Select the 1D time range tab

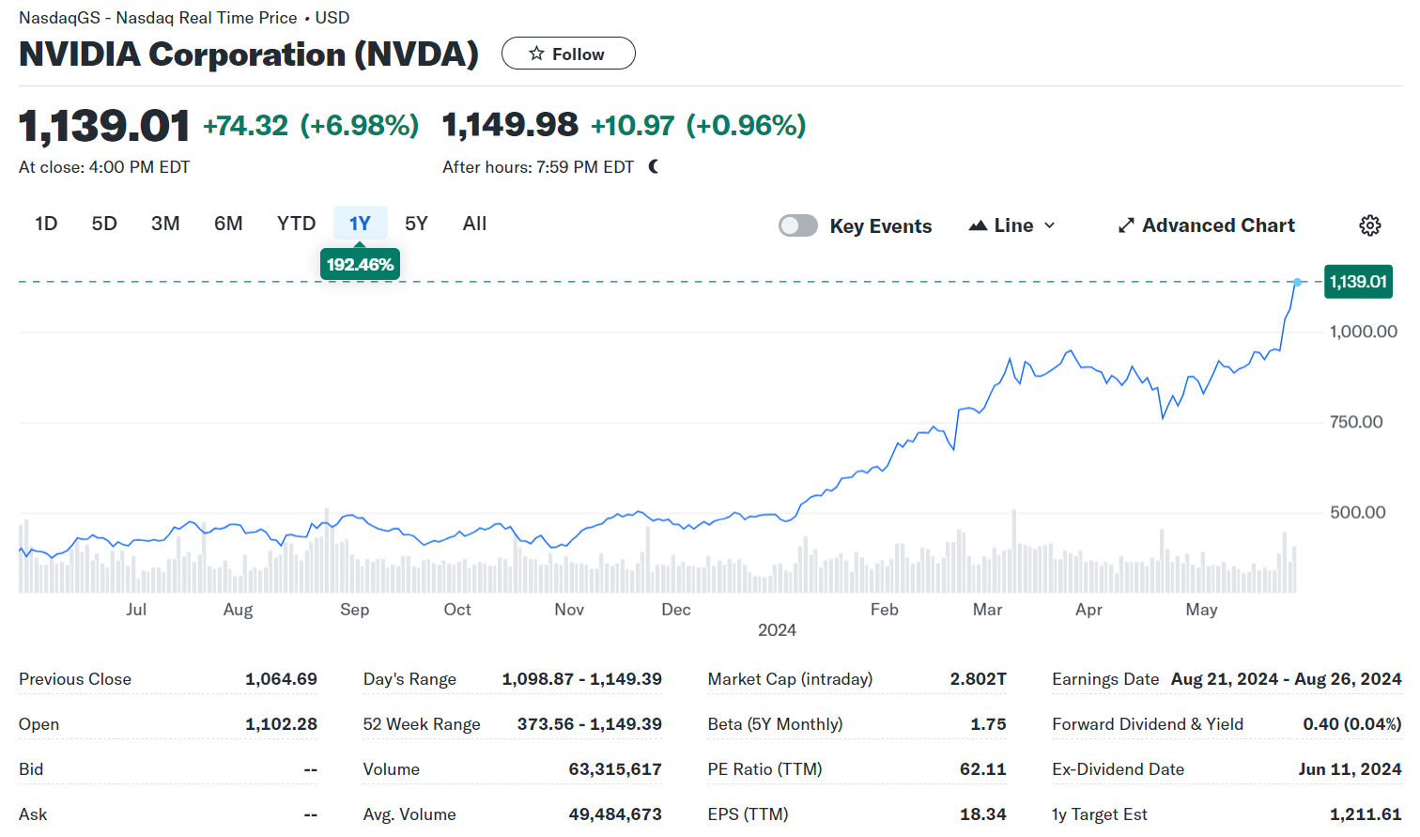pyautogui.click(x=46, y=224)
